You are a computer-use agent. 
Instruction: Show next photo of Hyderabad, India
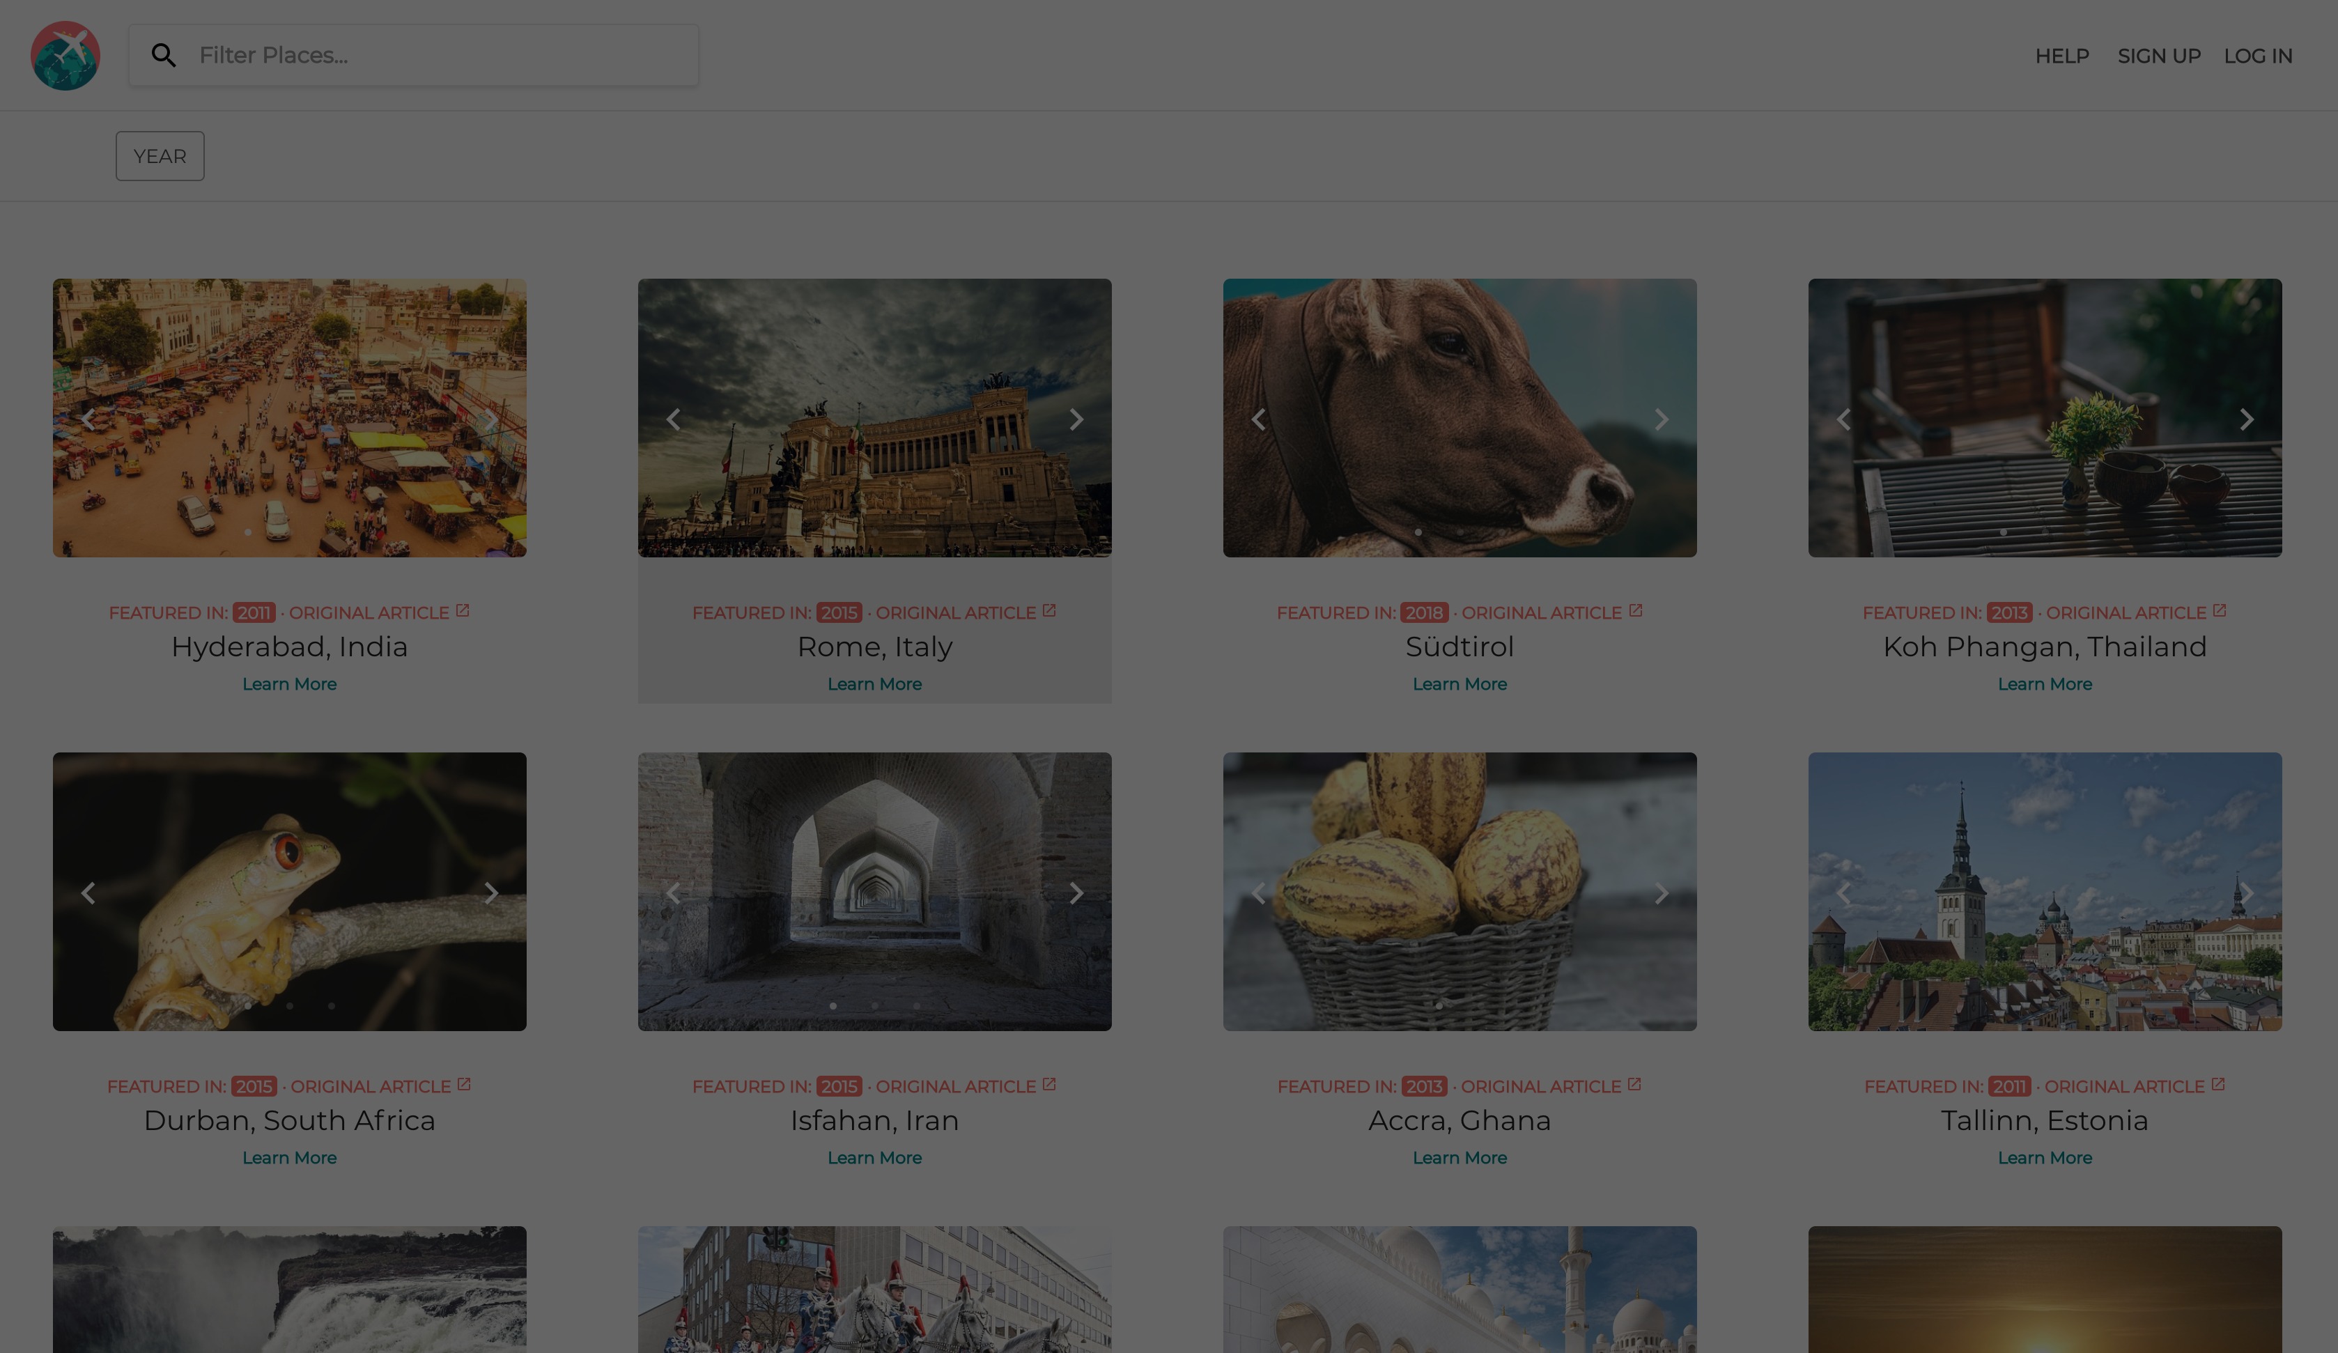490,419
